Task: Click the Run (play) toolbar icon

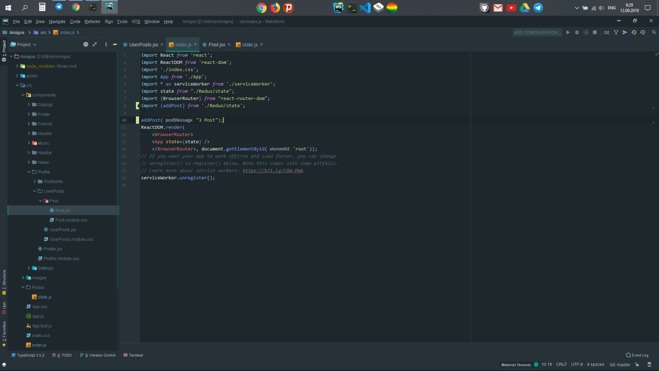Action: pyautogui.click(x=568, y=32)
